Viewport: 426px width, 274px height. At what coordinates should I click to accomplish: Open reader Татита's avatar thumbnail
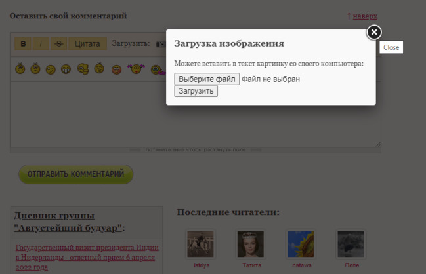[x=250, y=244]
